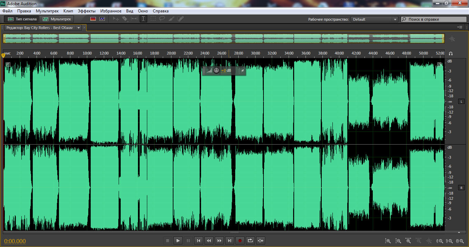
Task: Zoom out full on all axes
Action: click(x=429, y=241)
